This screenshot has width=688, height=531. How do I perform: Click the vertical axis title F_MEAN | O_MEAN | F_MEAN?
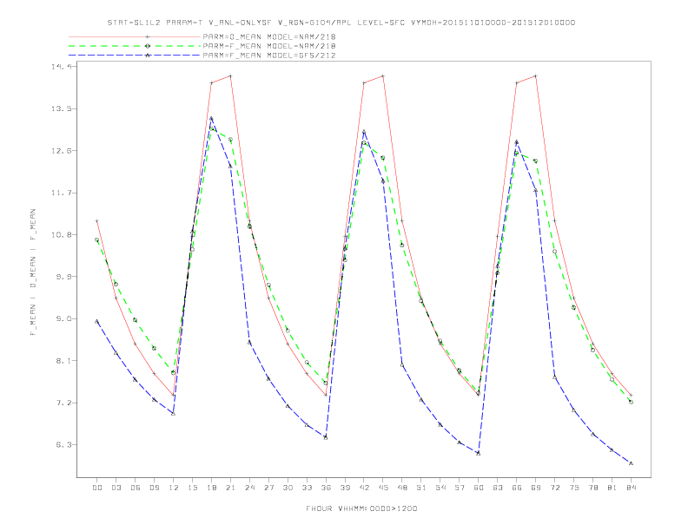[33, 272]
